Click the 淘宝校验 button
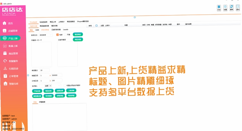Viewport: 242px width, 131px height. click(x=78, y=40)
